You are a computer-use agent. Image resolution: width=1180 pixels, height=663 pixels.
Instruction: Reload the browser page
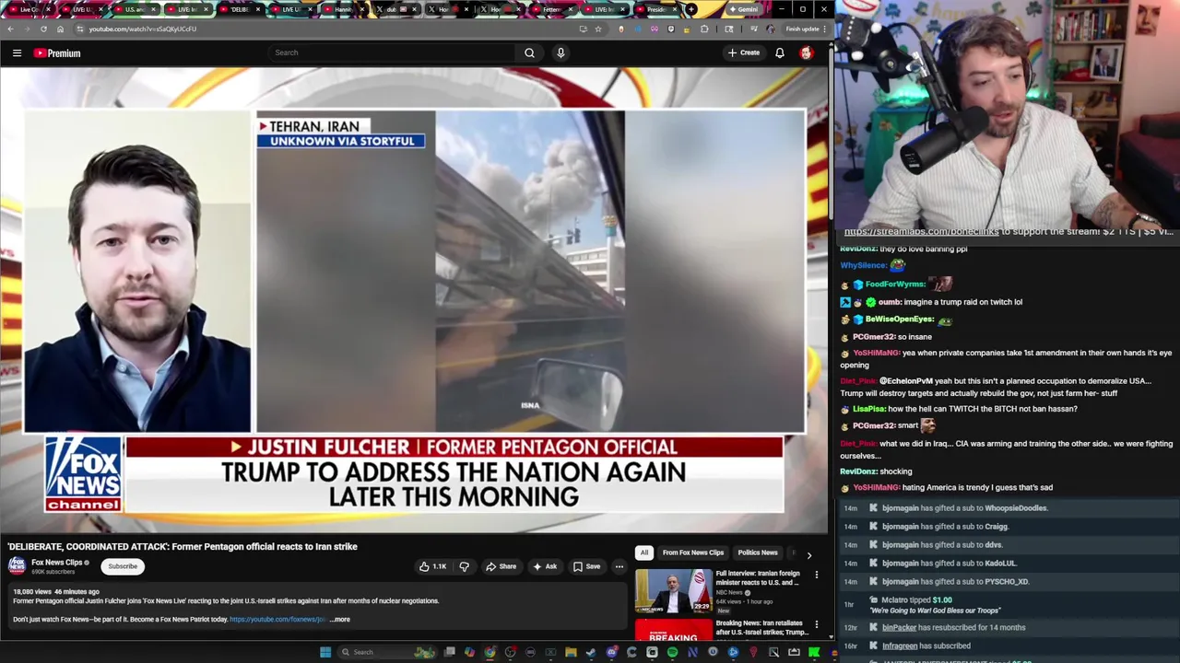point(43,29)
